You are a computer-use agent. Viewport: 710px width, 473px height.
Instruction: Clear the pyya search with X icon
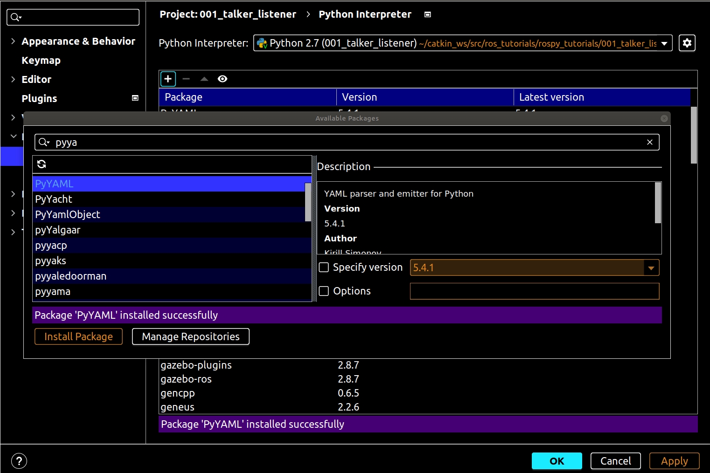pyautogui.click(x=650, y=142)
